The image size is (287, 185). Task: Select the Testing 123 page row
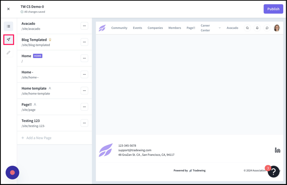point(54,123)
